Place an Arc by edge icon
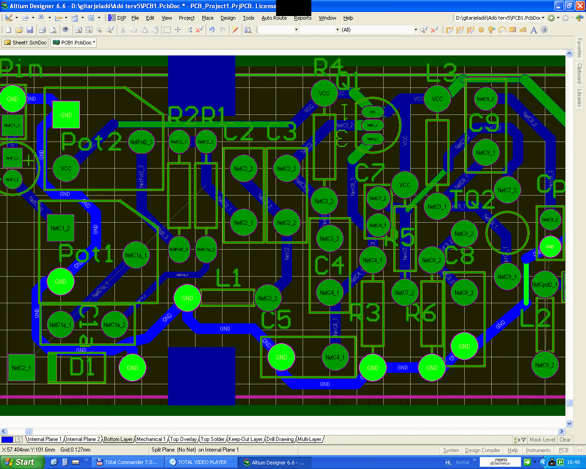This screenshot has height=469, width=586. [502, 30]
